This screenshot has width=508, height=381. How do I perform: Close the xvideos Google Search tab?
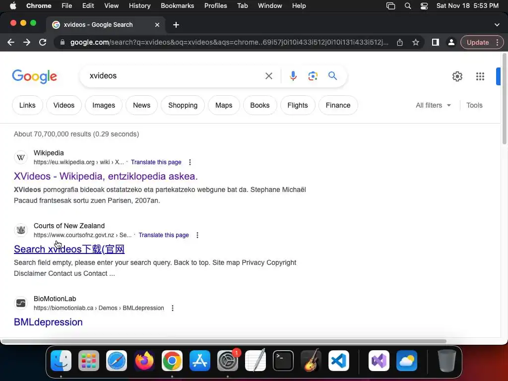[157, 25]
